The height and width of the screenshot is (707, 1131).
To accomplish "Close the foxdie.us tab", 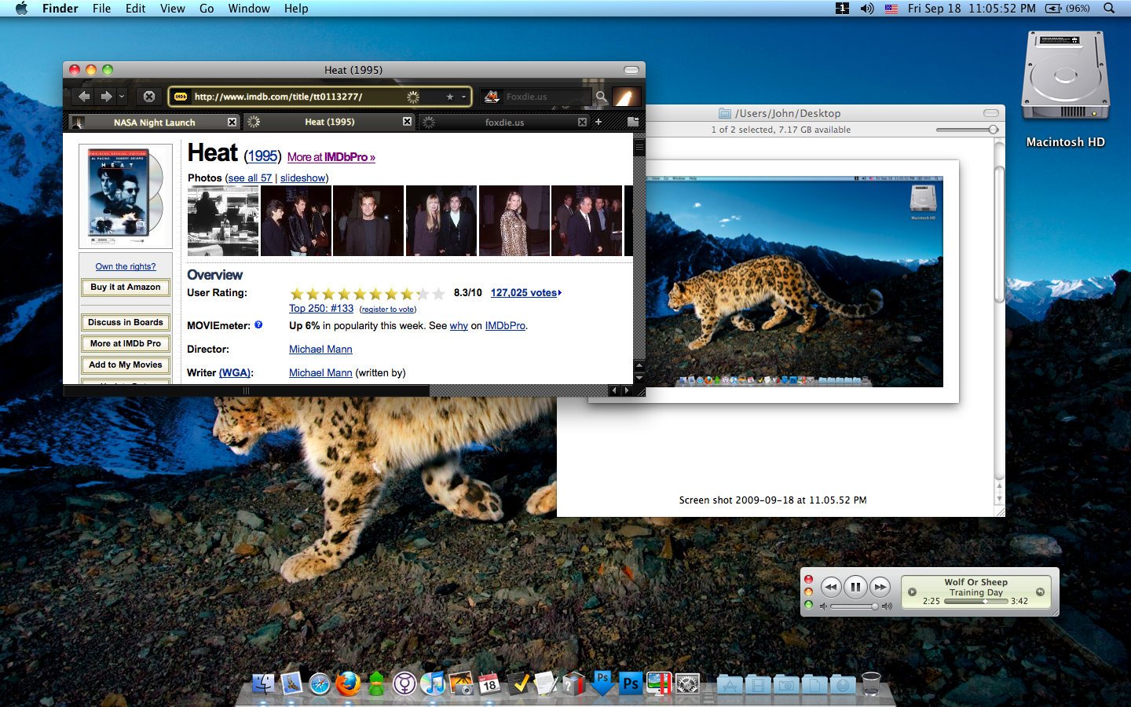I will click(582, 122).
